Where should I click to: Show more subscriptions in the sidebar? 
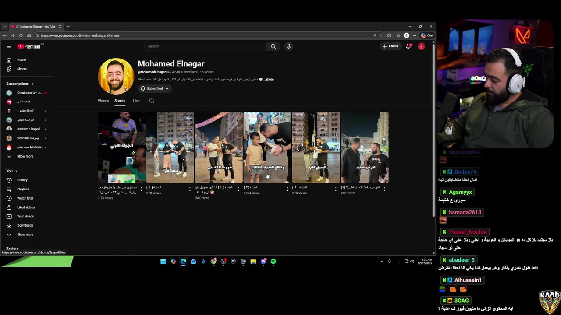(25, 156)
